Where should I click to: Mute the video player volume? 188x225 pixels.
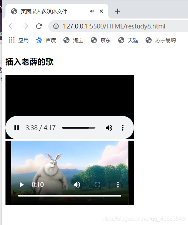click(x=77, y=185)
